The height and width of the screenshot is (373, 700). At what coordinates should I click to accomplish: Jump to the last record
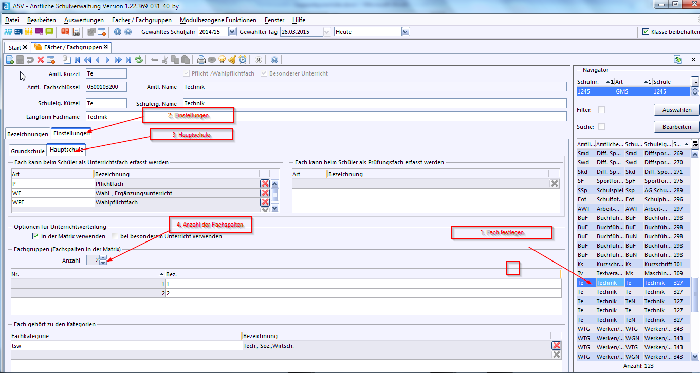(x=128, y=60)
